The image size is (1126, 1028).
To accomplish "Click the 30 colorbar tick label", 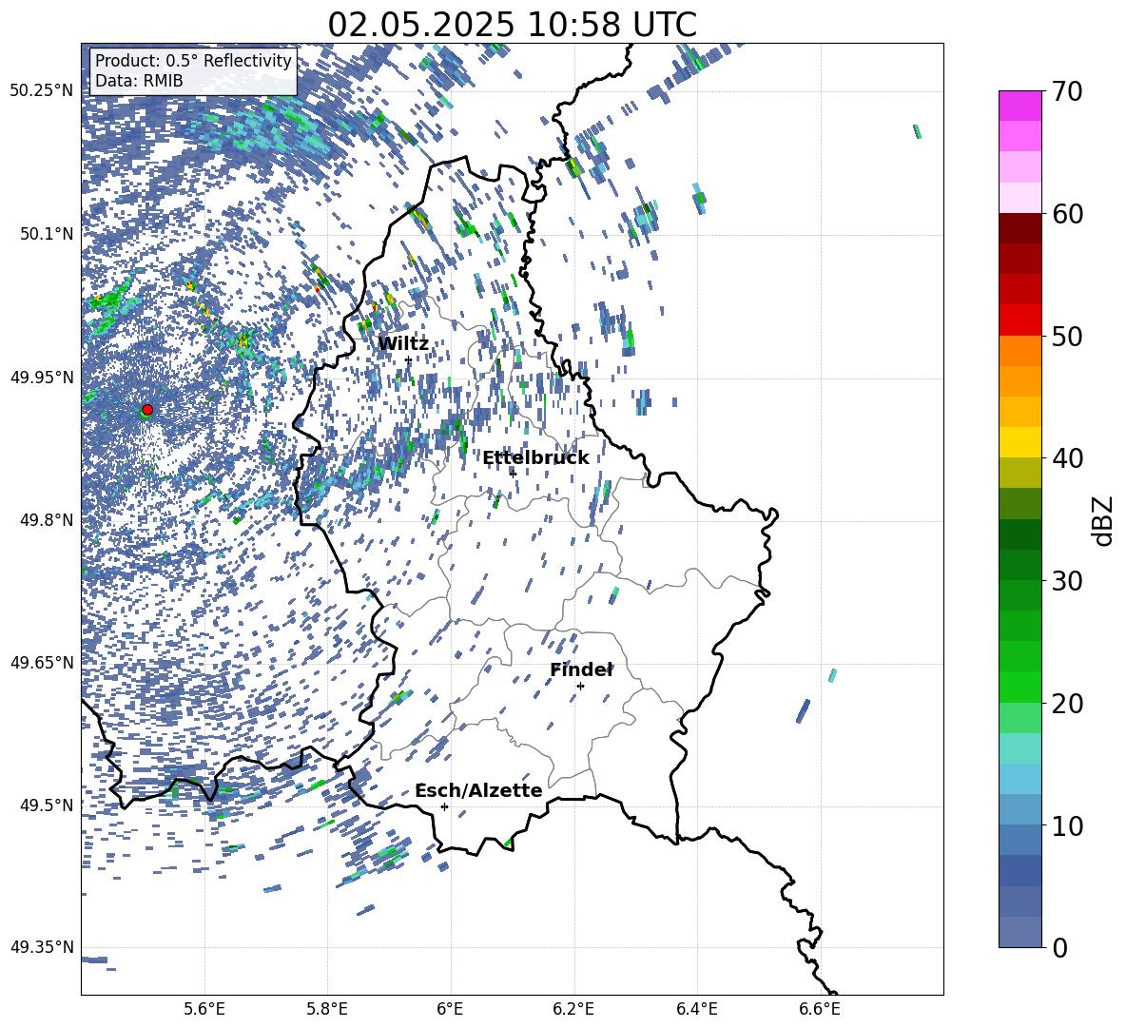I will coord(1067,581).
